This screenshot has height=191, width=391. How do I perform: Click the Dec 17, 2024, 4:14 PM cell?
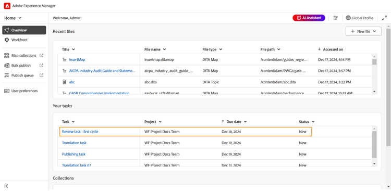point(334,59)
